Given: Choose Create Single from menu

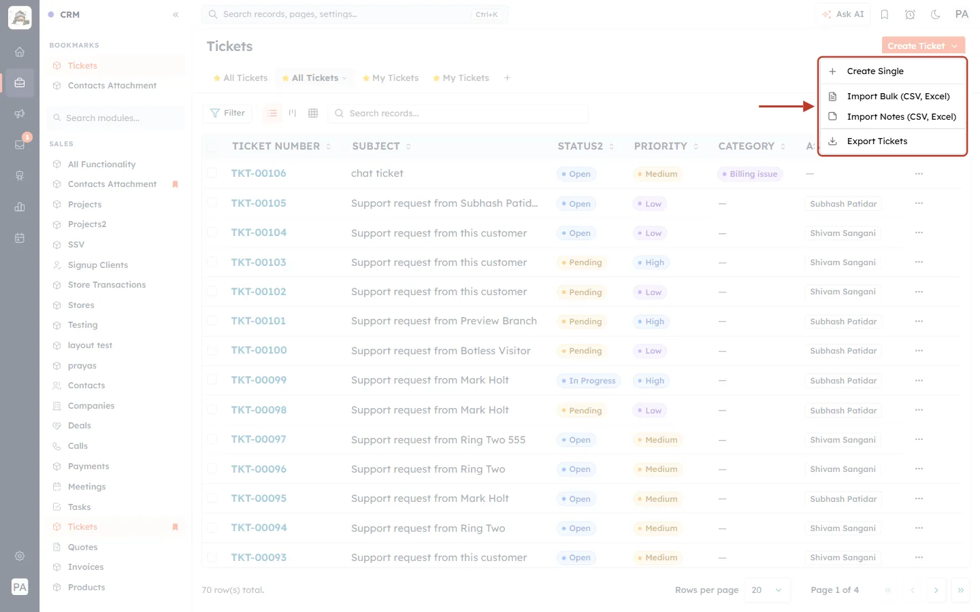Looking at the screenshot, I should click(892, 71).
